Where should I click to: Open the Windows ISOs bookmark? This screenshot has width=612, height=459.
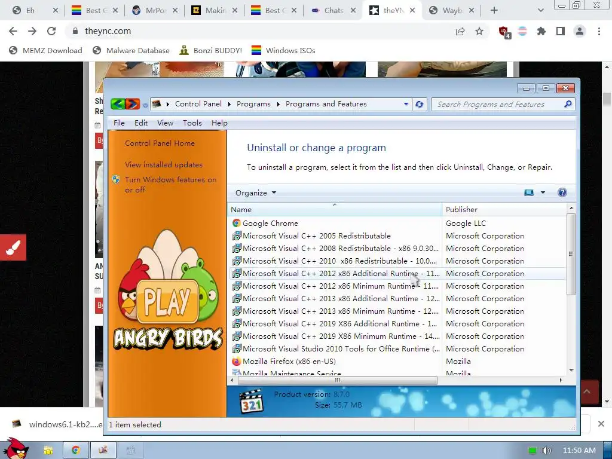[283, 50]
